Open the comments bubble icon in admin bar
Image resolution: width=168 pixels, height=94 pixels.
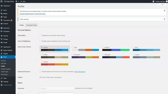click(x=16, y=1)
